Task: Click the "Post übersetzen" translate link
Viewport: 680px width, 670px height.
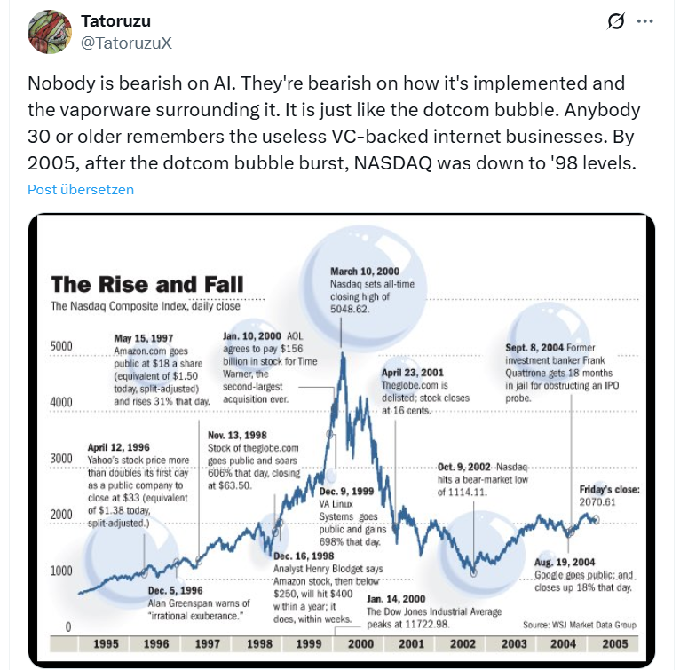Action: click(80, 189)
